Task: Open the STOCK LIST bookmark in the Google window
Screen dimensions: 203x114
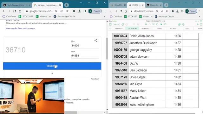Action: (x=26, y=16)
